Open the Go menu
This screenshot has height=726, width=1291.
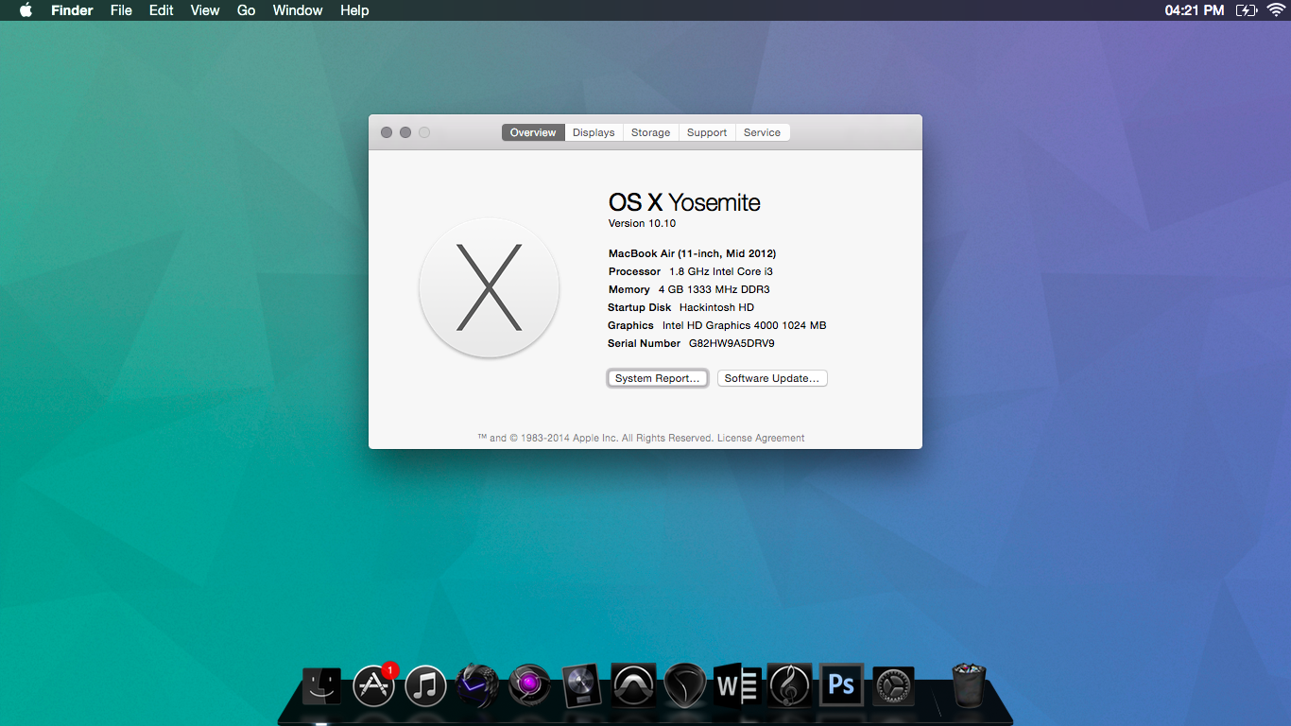[x=247, y=10]
